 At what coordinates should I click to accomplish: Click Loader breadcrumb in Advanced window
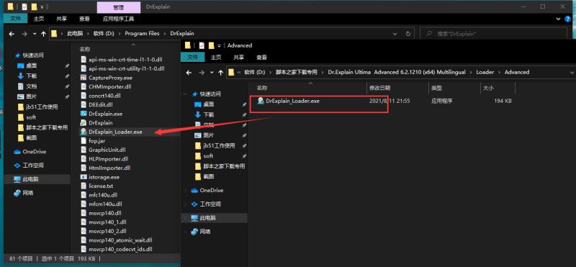point(485,73)
